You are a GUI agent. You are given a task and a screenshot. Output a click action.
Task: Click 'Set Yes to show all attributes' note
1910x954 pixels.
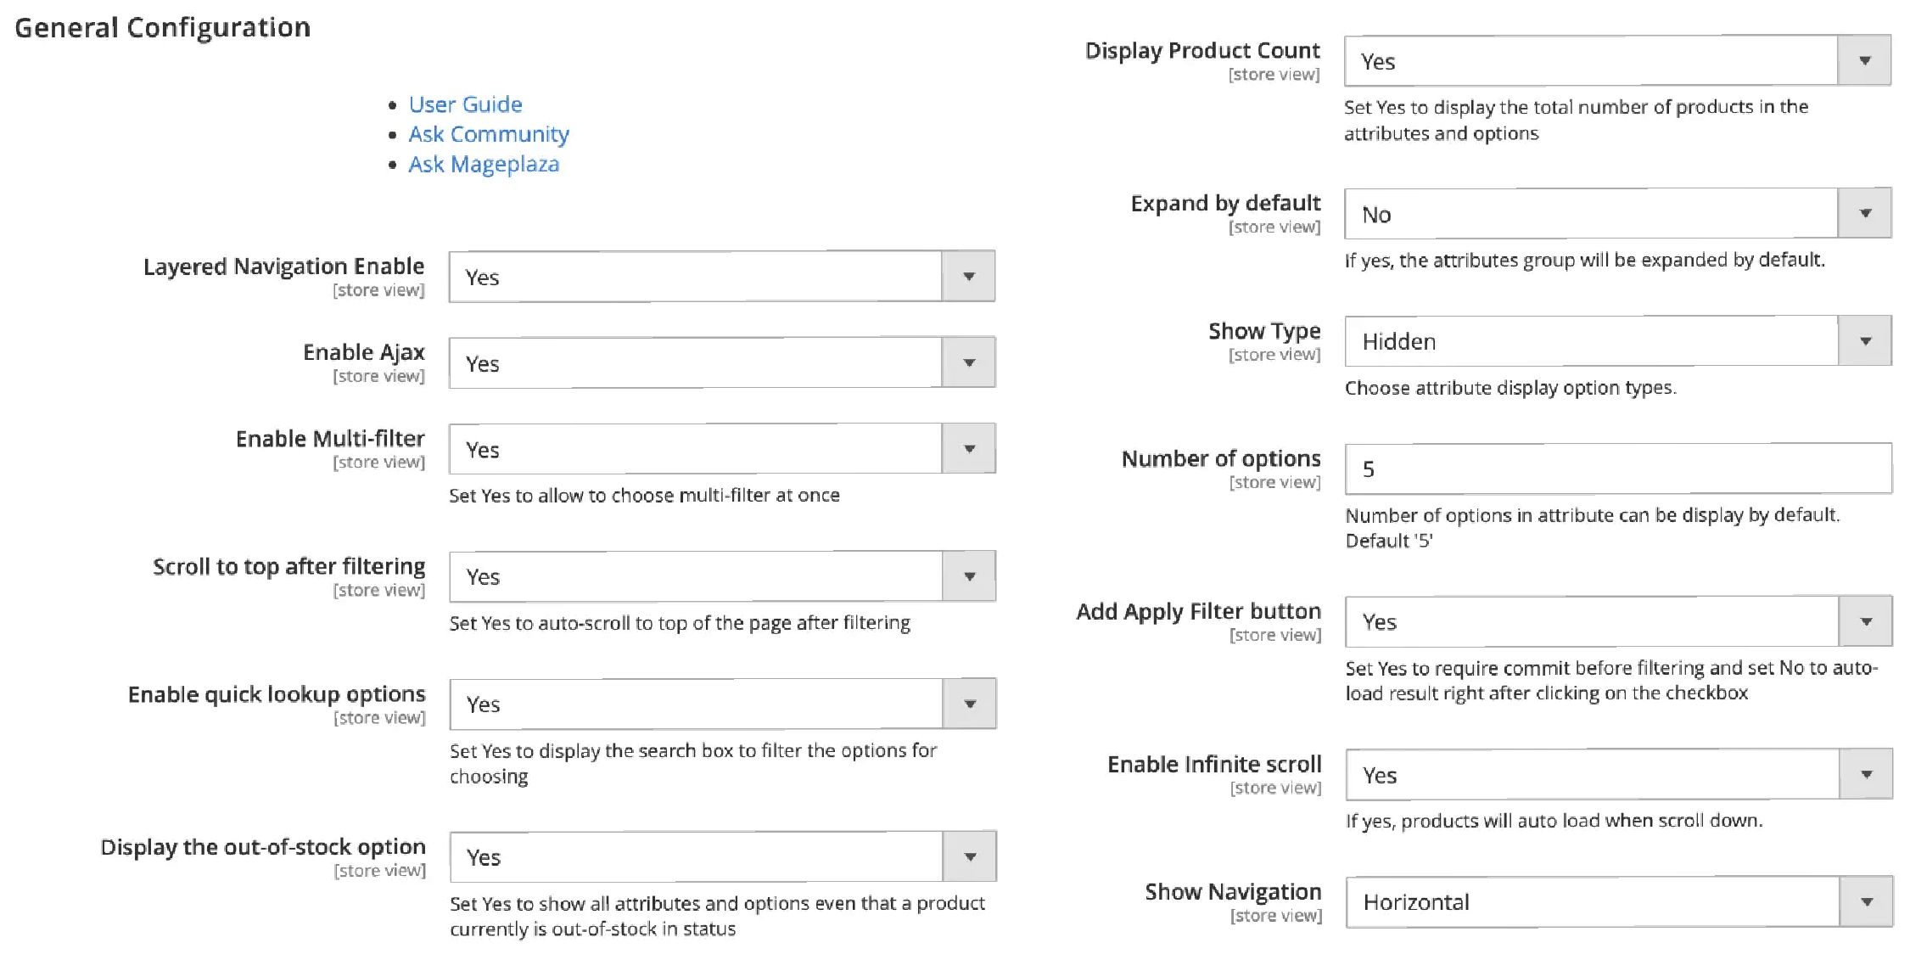[717, 916]
